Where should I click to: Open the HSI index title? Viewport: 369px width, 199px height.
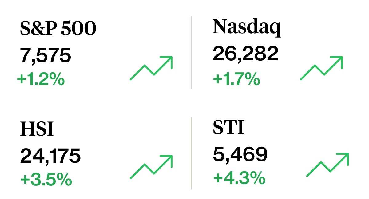point(37,129)
